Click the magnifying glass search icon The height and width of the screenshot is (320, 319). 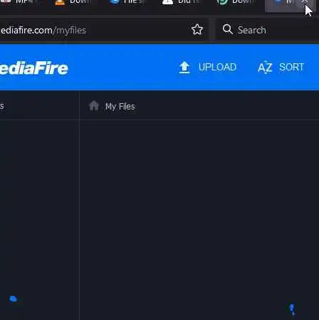[x=227, y=29]
